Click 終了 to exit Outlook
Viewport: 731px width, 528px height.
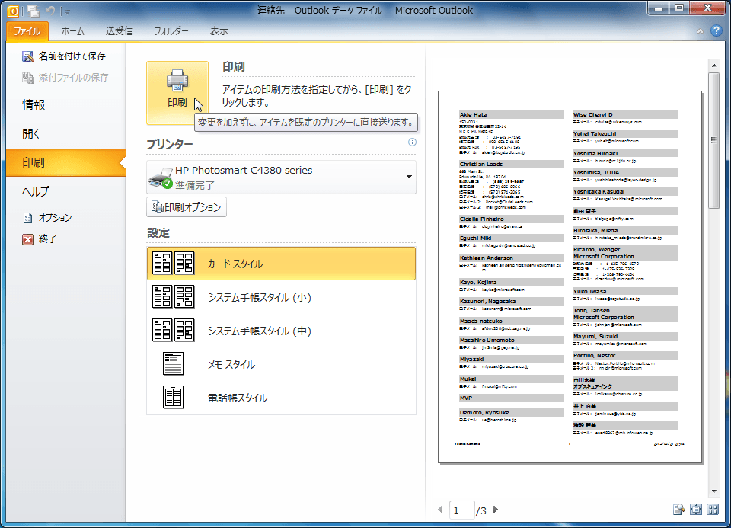[40, 239]
